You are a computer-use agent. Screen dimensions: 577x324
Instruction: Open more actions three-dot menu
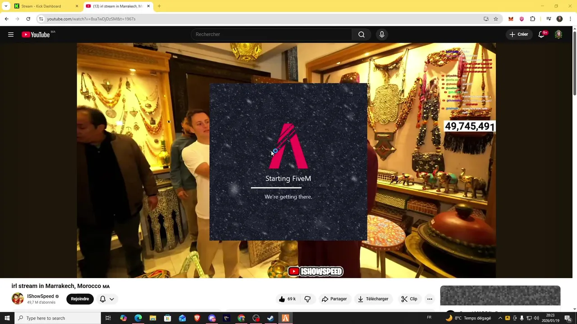[x=430, y=299]
